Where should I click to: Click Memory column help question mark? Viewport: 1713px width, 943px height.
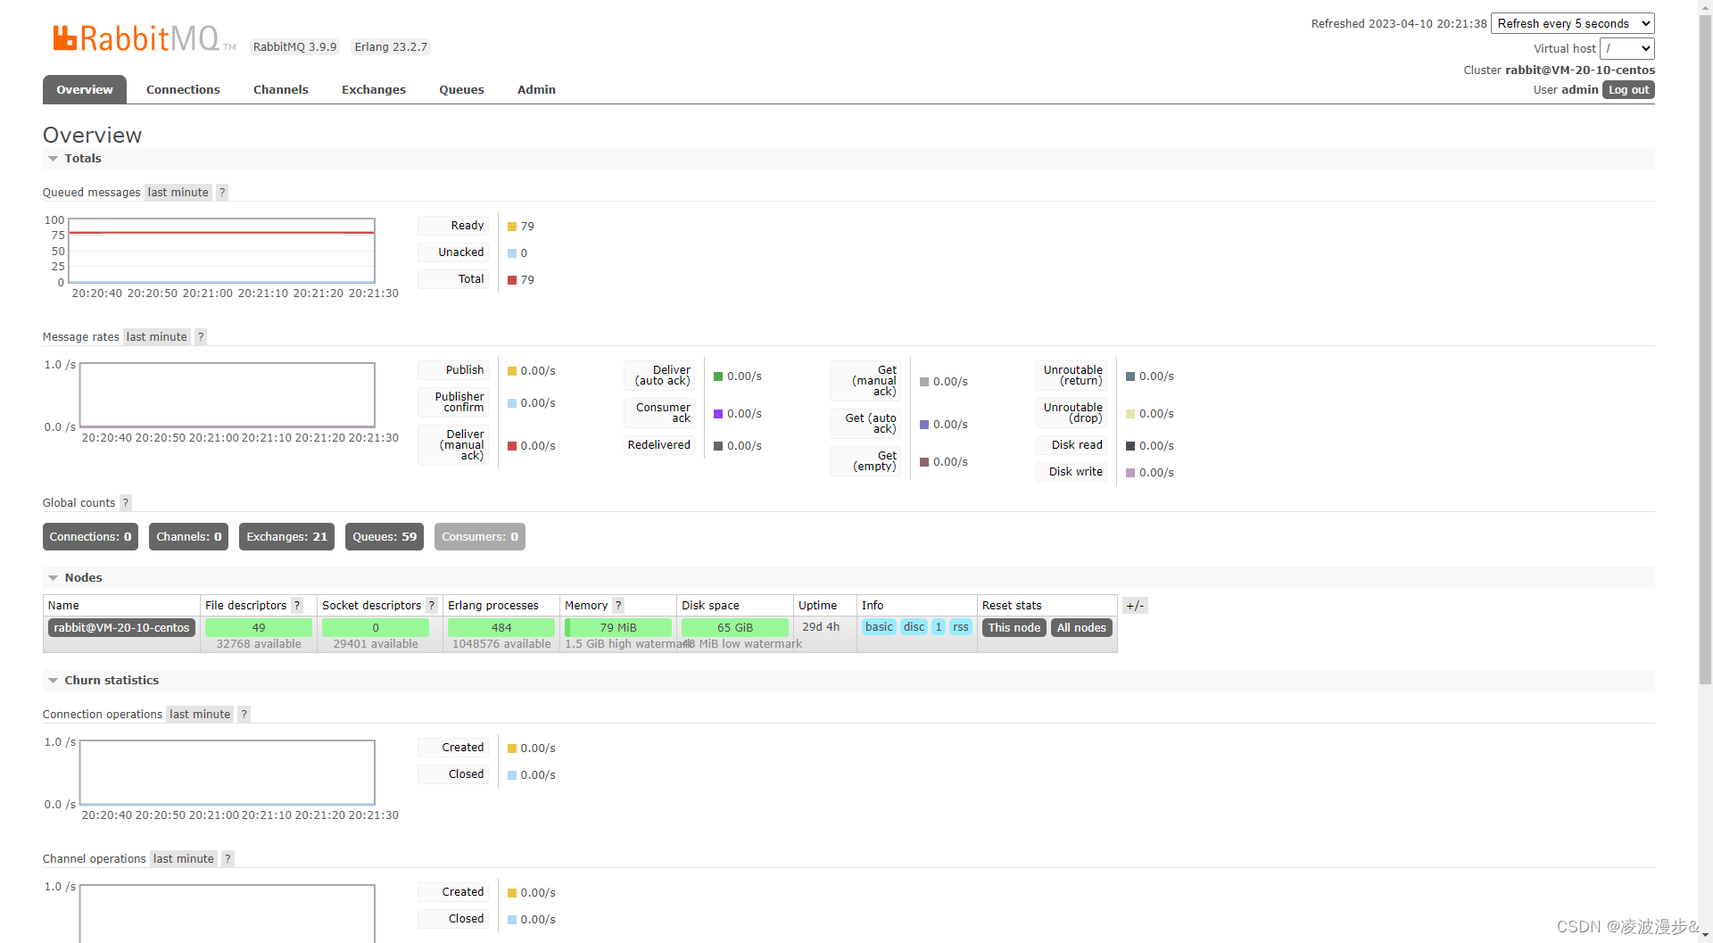click(618, 605)
